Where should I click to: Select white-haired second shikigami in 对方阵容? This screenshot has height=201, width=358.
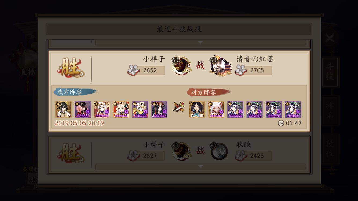point(216,109)
